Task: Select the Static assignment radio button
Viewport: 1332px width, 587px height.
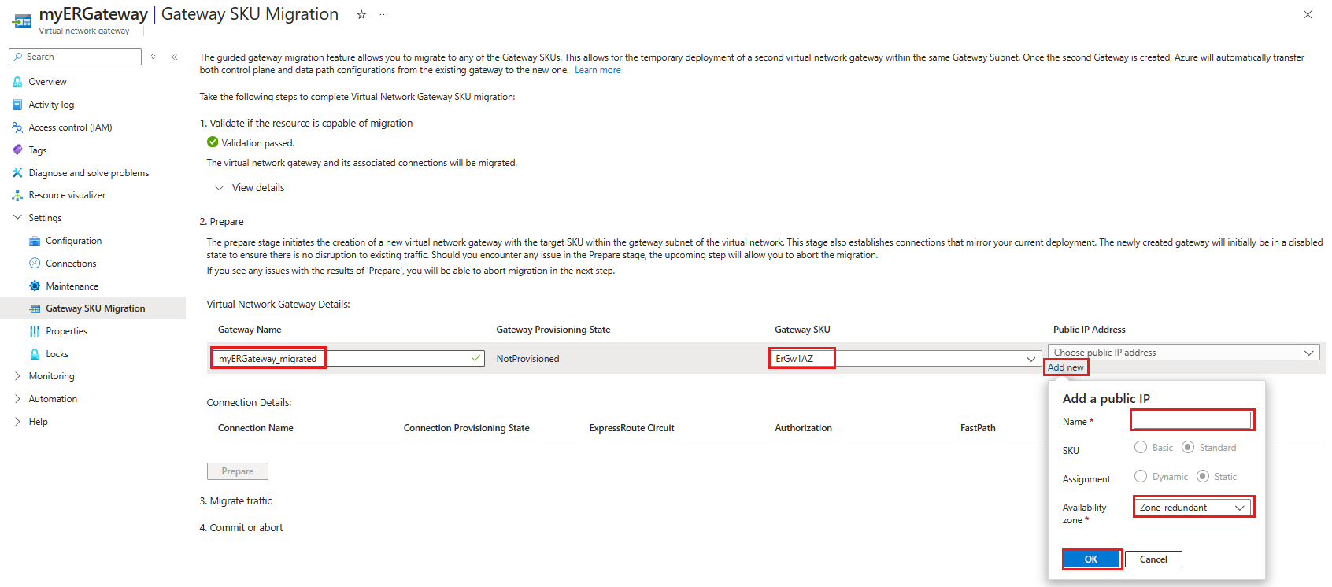Action: tap(1203, 477)
